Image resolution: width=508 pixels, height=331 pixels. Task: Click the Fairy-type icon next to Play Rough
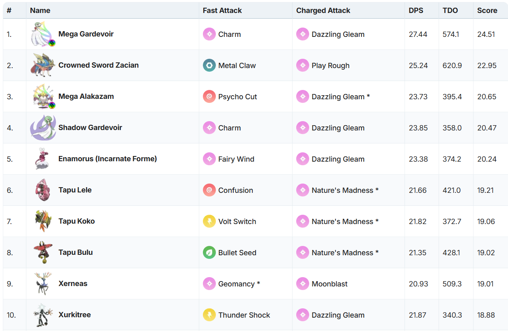click(303, 66)
